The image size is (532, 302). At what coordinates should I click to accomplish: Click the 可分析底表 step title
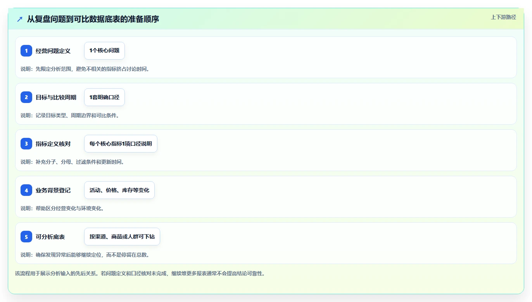[50, 237]
